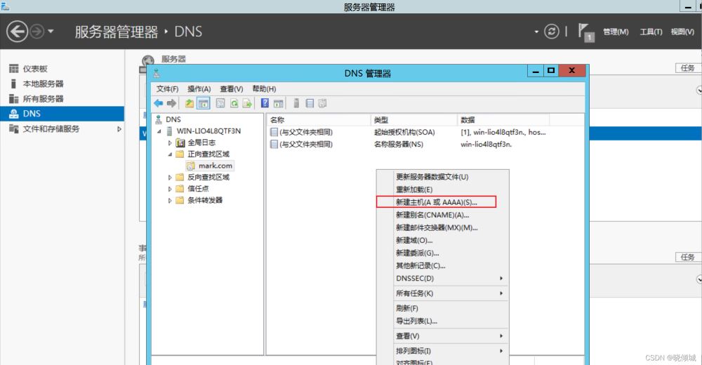Click the Server Manager refresh circular icon

[x=552, y=32]
